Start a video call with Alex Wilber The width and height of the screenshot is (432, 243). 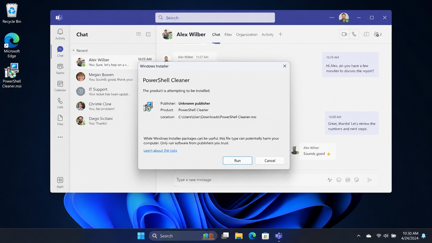point(344,34)
